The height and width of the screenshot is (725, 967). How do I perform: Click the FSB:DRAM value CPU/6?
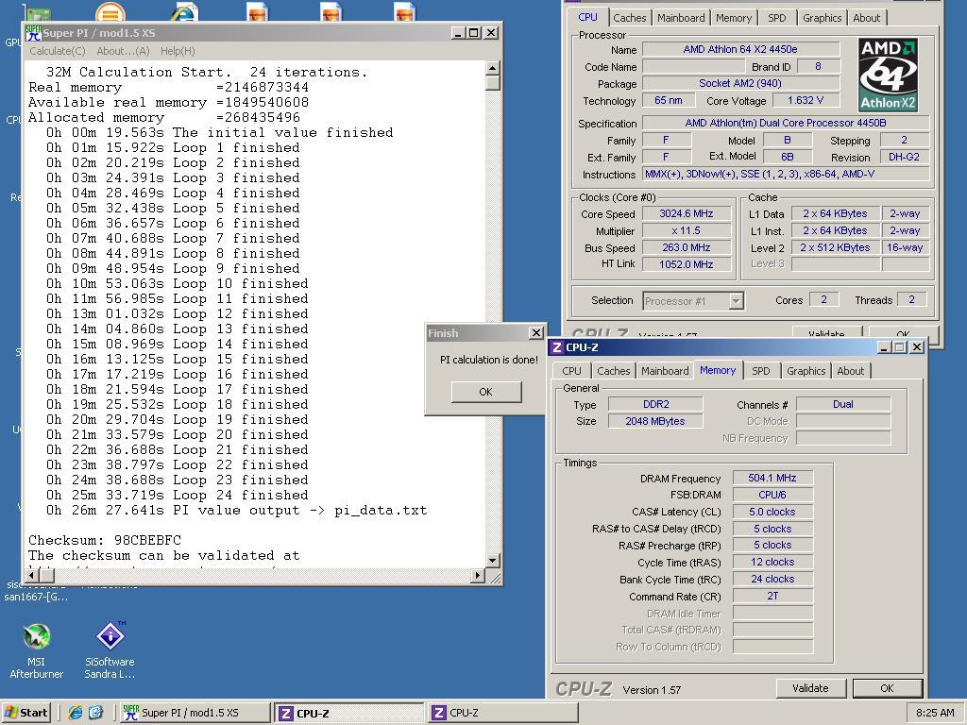(x=772, y=495)
